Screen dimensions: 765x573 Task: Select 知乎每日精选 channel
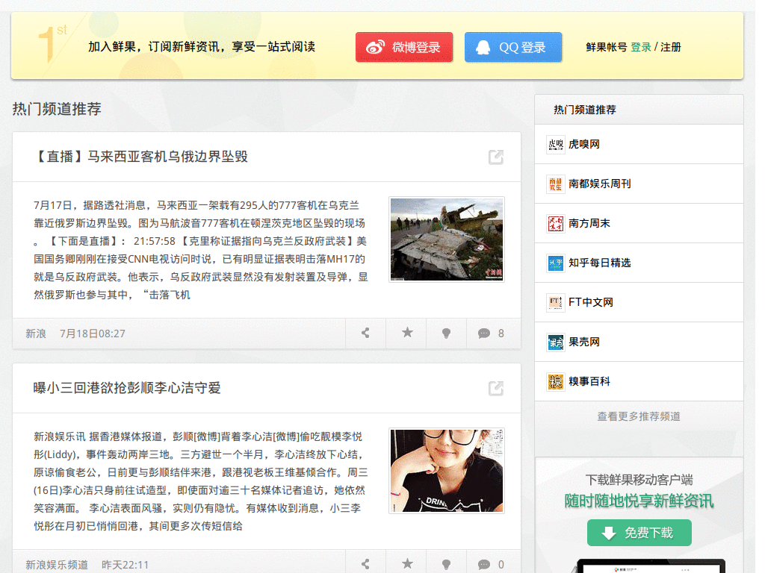tap(599, 263)
